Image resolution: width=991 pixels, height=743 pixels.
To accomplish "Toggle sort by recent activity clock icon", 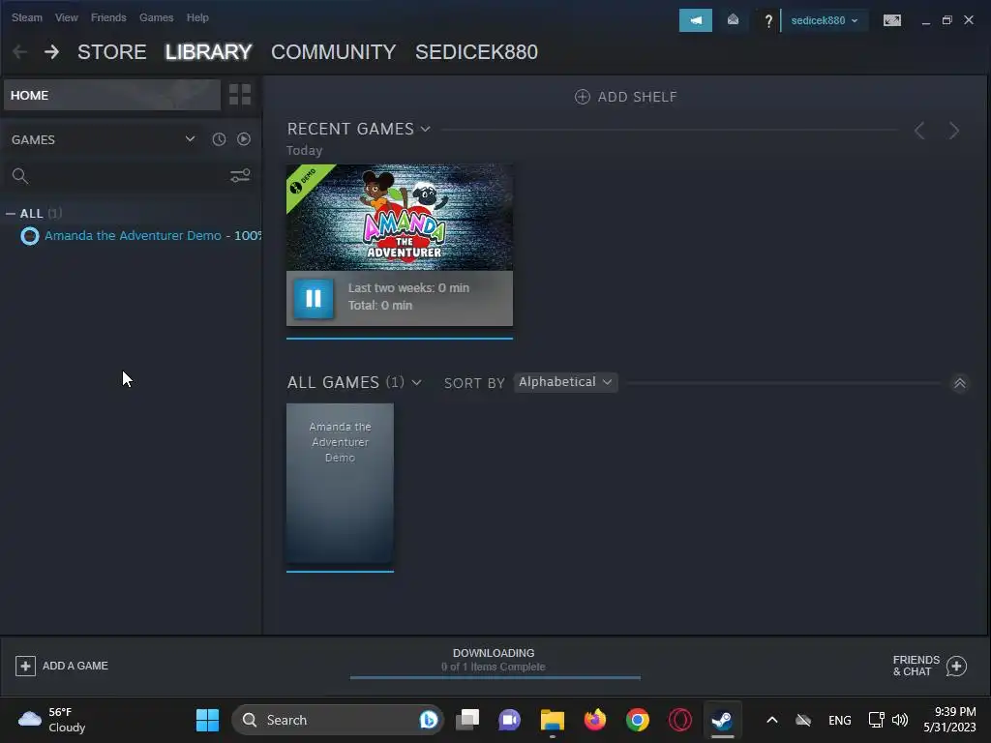I will pos(219,139).
